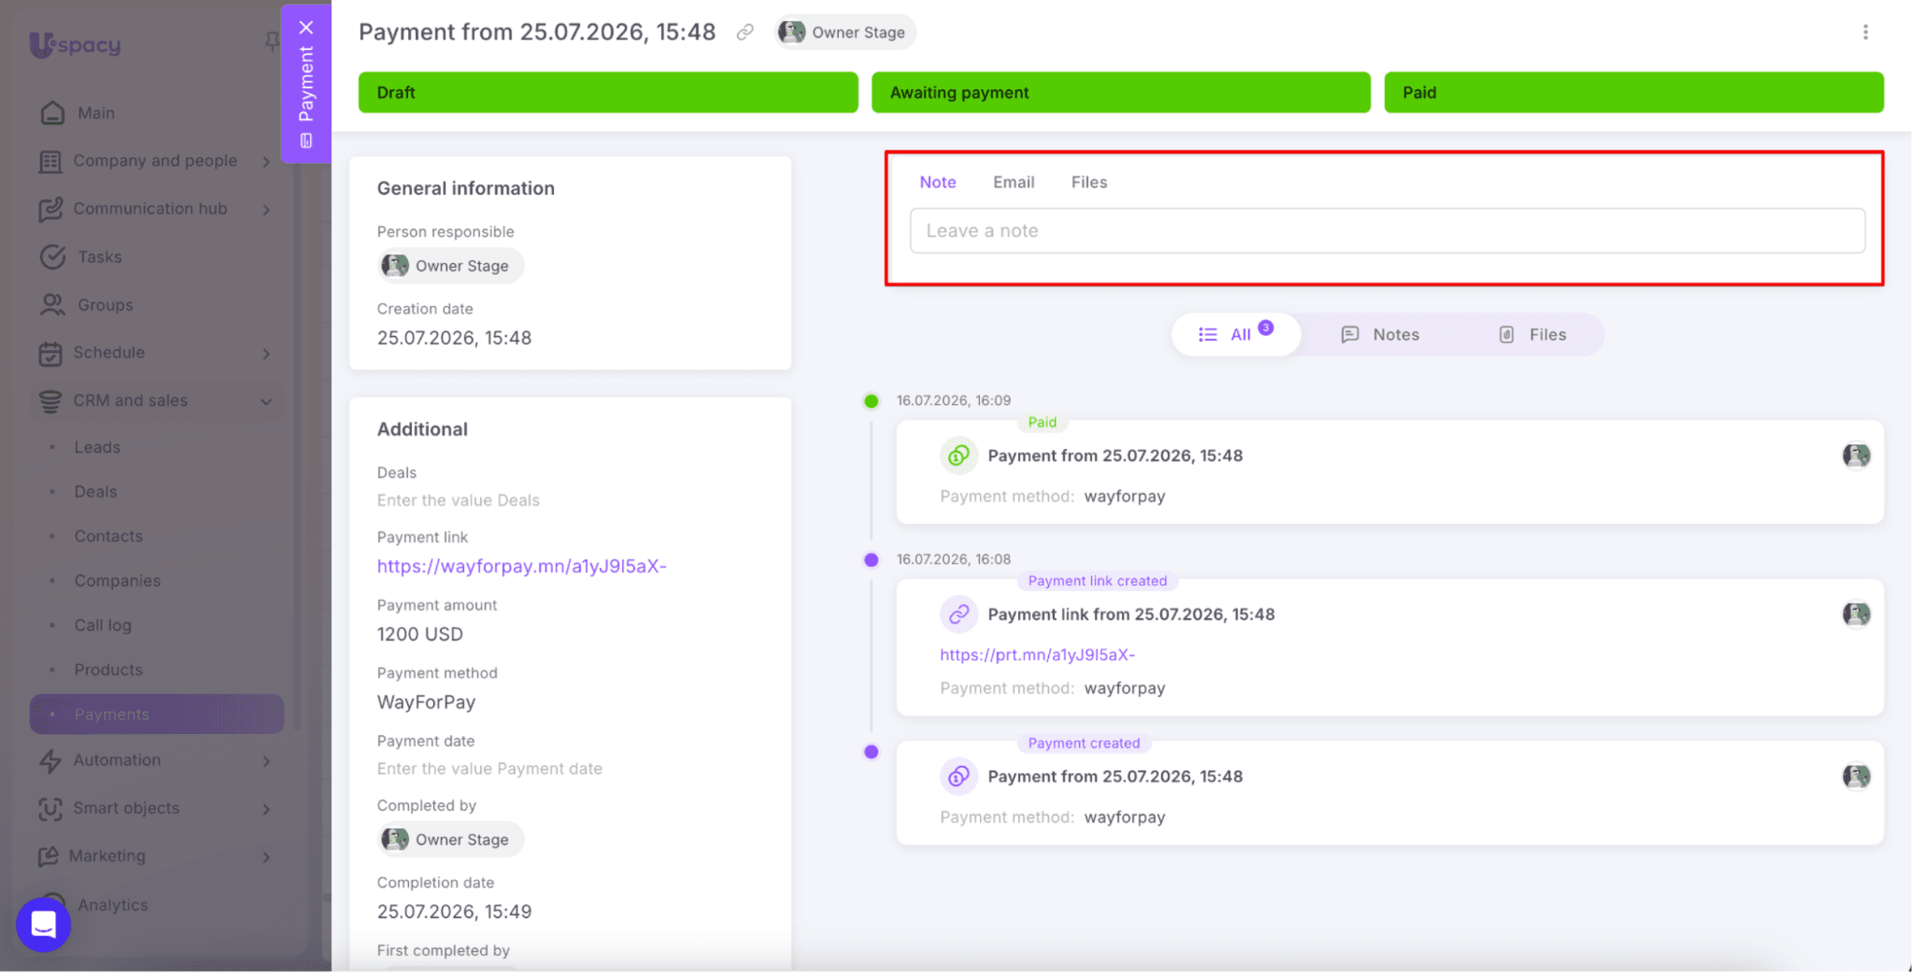This screenshot has height=973, width=1913.
Task: Click the Payment link created chain icon
Action: click(x=959, y=615)
